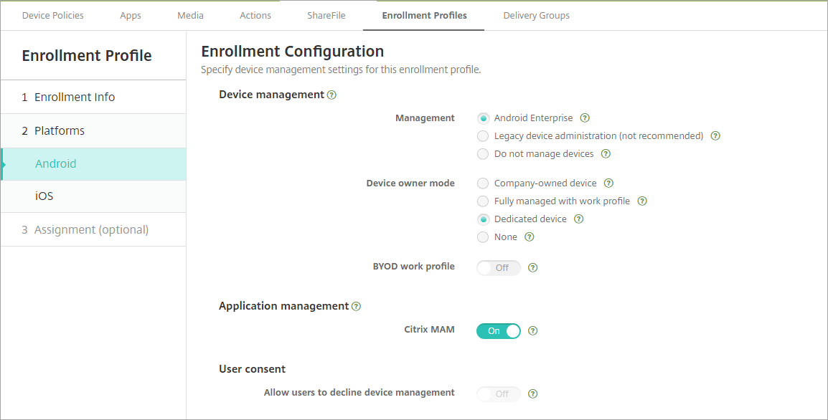This screenshot has width=828, height=420.
Task: Open the Delivery Groups tab
Action: [536, 15]
